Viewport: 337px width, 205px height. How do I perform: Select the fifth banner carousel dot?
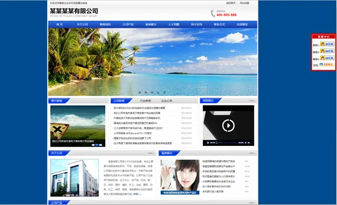[x=164, y=93]
